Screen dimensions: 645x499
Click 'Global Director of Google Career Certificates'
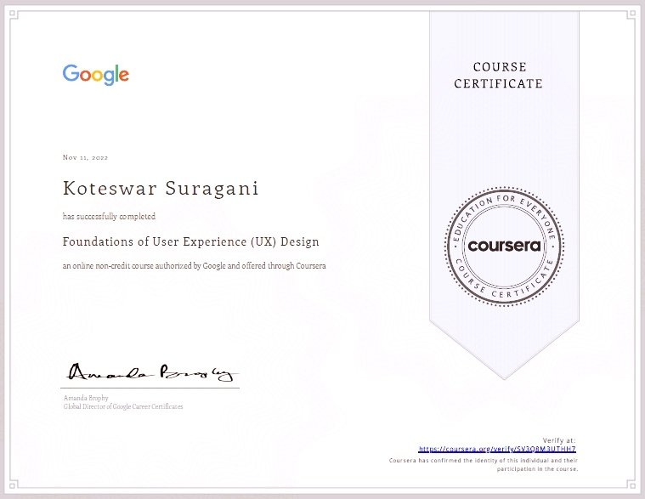coord(123,406)
